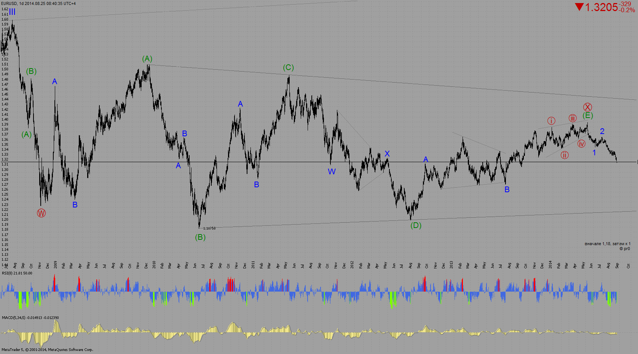
Task: Click the blue III wave label
Action: [12, 12]
